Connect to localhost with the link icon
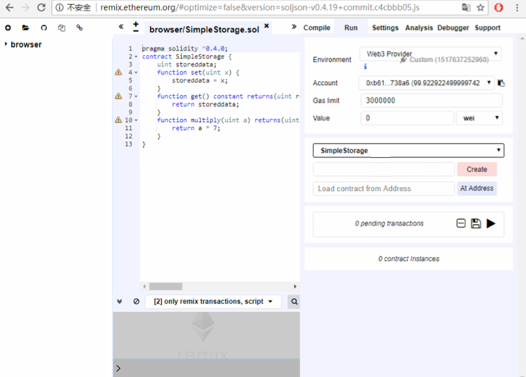 coord(79,28)
